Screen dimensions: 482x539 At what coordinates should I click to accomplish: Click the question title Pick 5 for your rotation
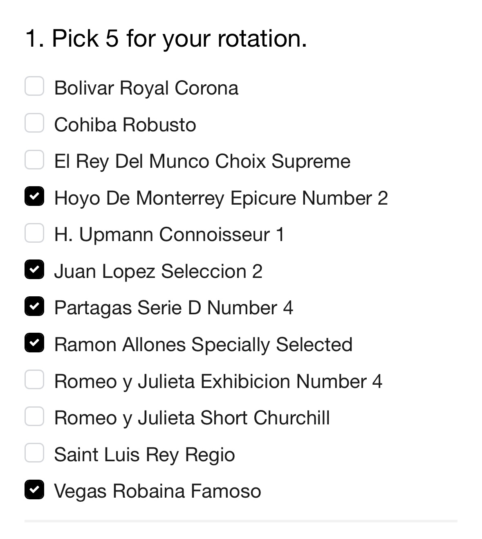(x=166, y=39)
